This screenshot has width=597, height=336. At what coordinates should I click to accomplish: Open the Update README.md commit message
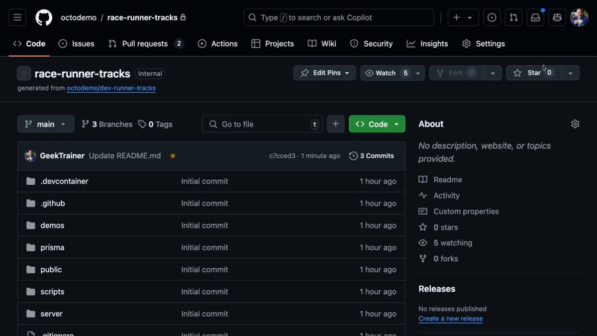[x=125, y=156]
